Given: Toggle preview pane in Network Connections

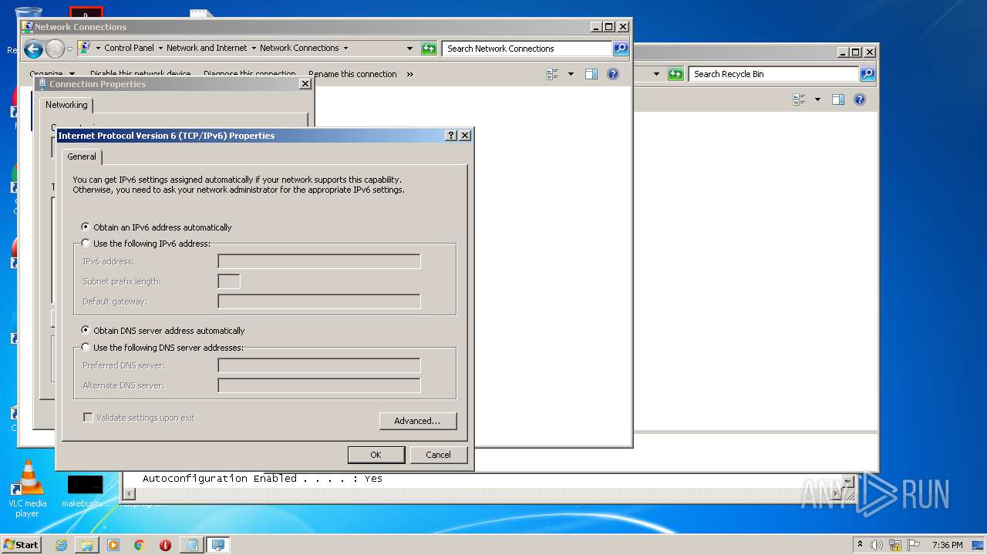Looking at the screenshot, I should (x=591, y=74).
